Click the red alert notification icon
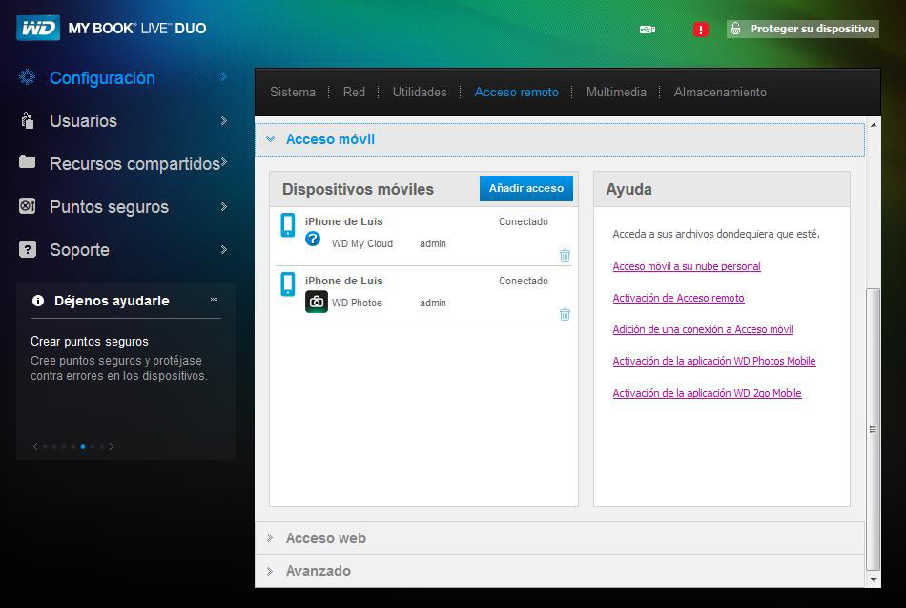 pyautogui.click(x=701, y=30)
